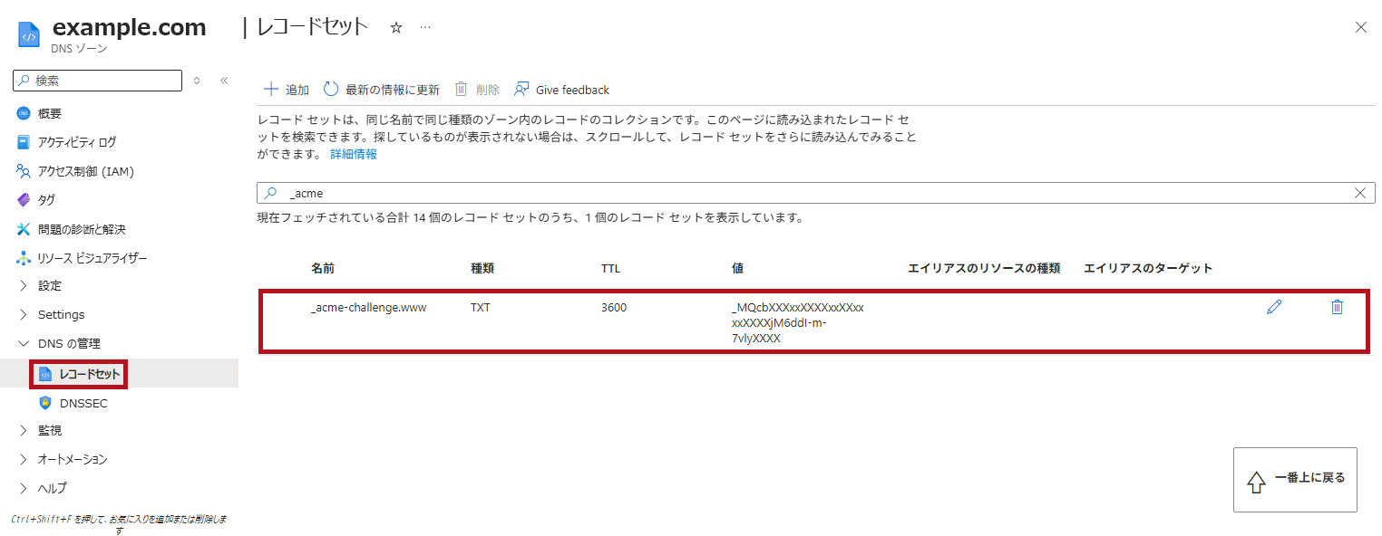The image size is (1382, 536).
Task: Favorite this page with the star icon
Action: 395,28
